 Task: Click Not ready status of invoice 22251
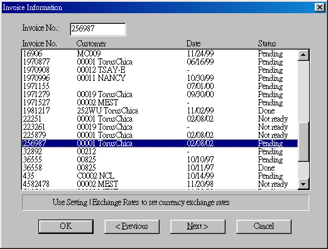(273, 119)
